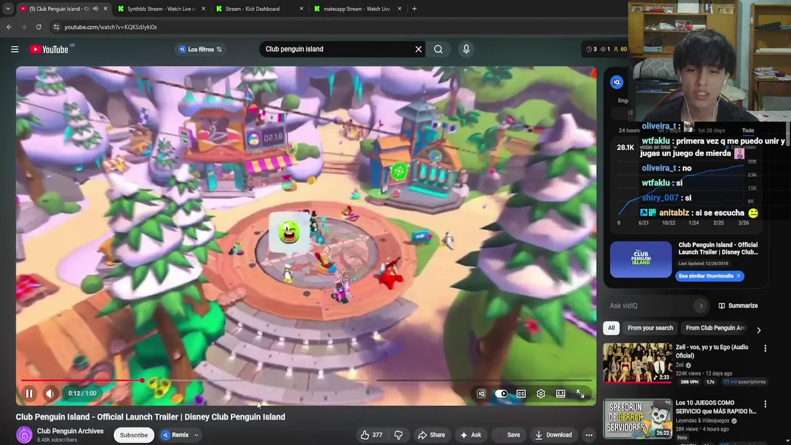791x445 pixels.
Task: Open the YouTube hamburger guide menu
Action: (x=15, y=49)
